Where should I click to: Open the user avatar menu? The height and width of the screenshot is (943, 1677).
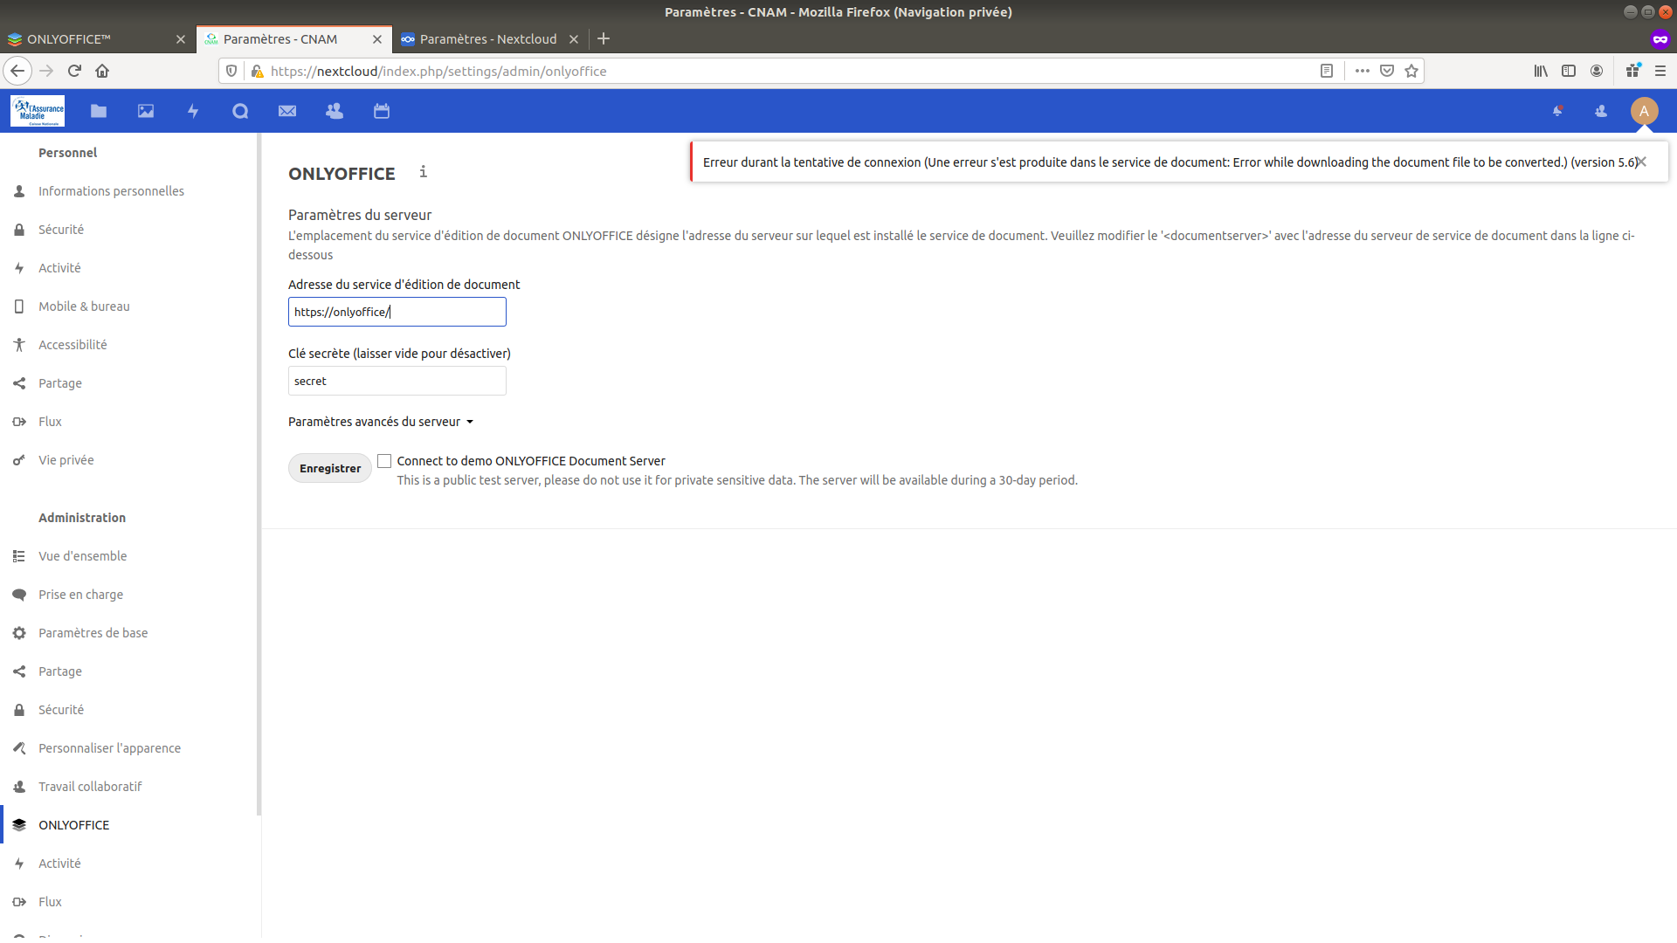(x=1645, y=111)
